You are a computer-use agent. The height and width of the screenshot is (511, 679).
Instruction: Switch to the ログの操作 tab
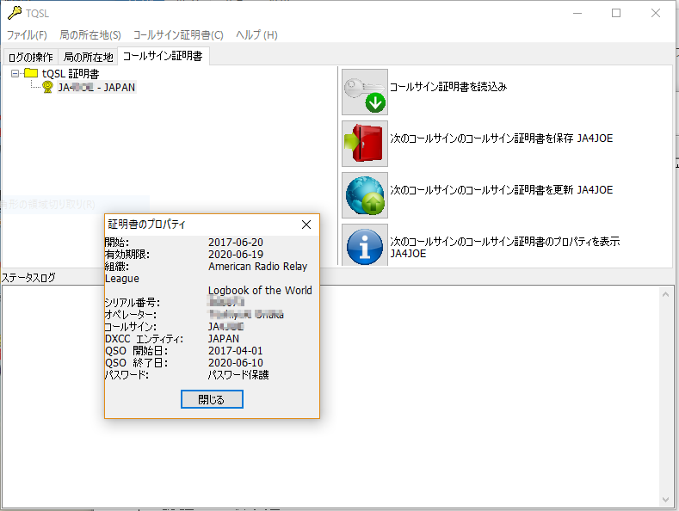point(31,57)
